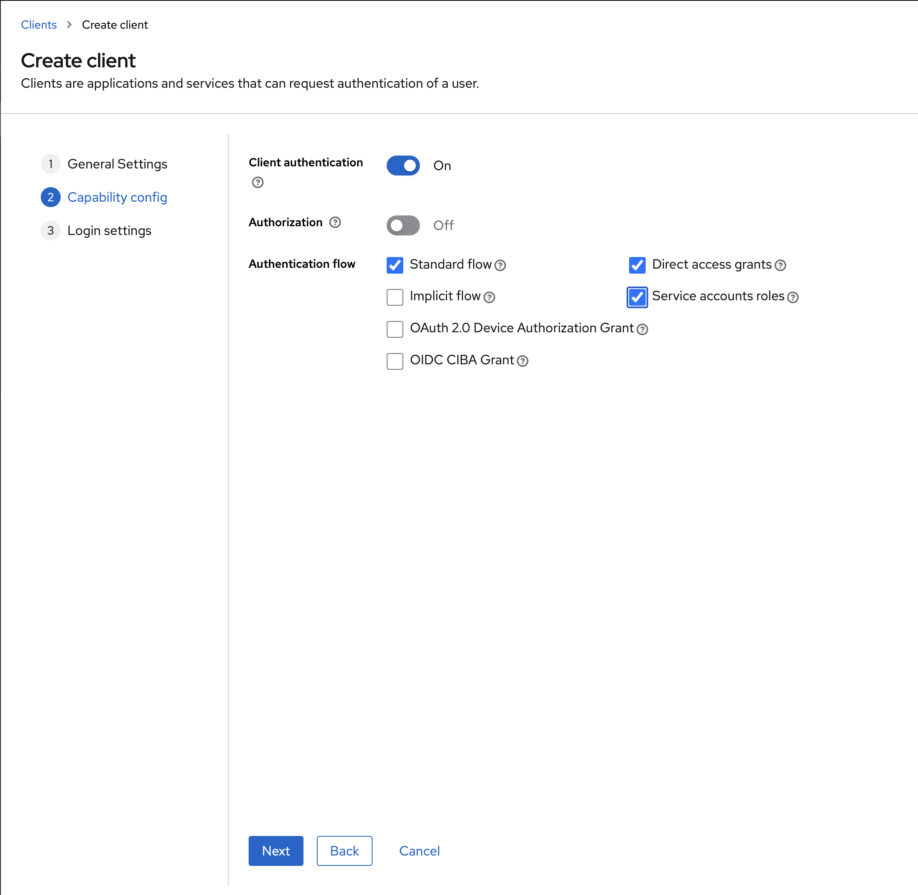Click OIDC CIBA Grant help icon
Viewport: 918px width, 895px height.
point(523,361)
